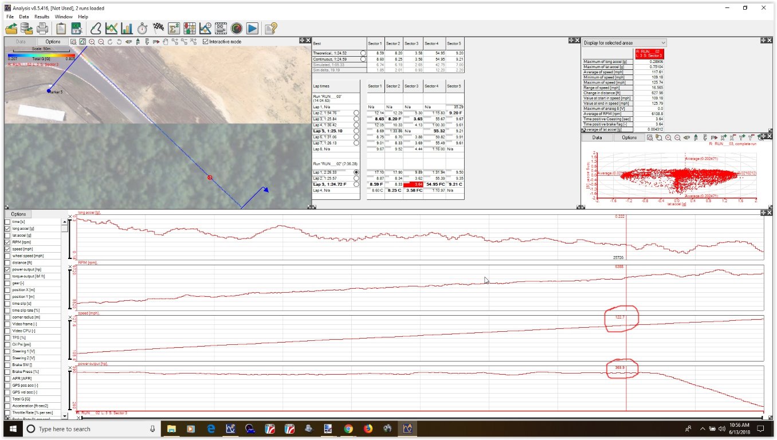Click the Windows Start button

(x=13, y=429)
